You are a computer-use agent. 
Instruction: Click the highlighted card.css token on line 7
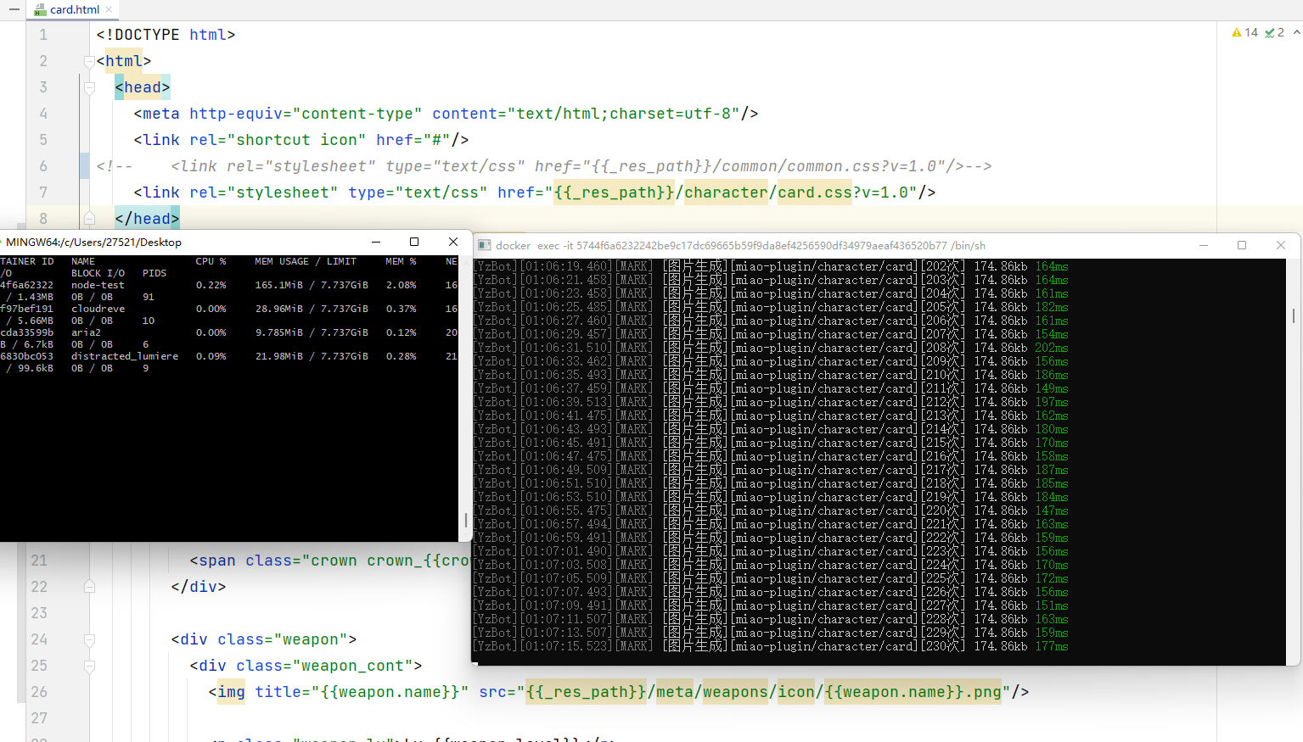pos(813,192)
